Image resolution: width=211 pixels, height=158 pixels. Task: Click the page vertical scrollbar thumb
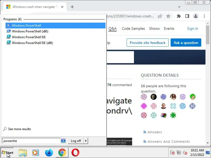[208, 35]
